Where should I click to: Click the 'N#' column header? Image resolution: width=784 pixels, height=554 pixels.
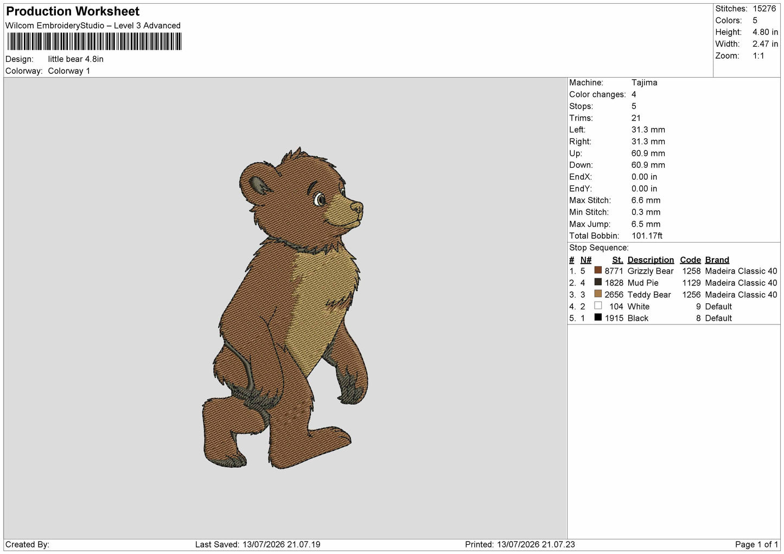coord(585,260)
